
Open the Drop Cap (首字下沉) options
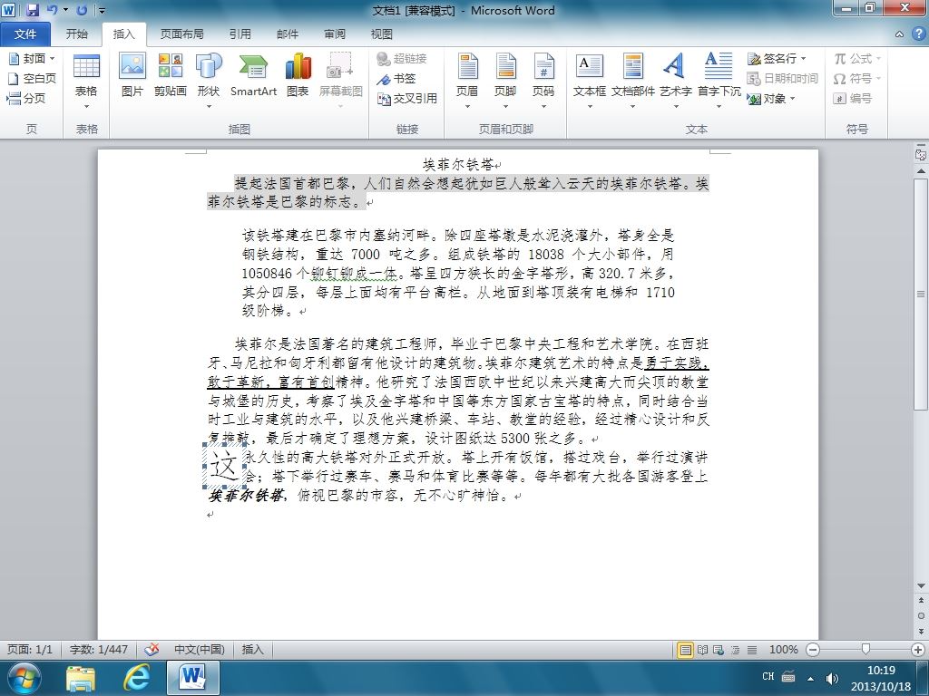click(x=719, y=82)
